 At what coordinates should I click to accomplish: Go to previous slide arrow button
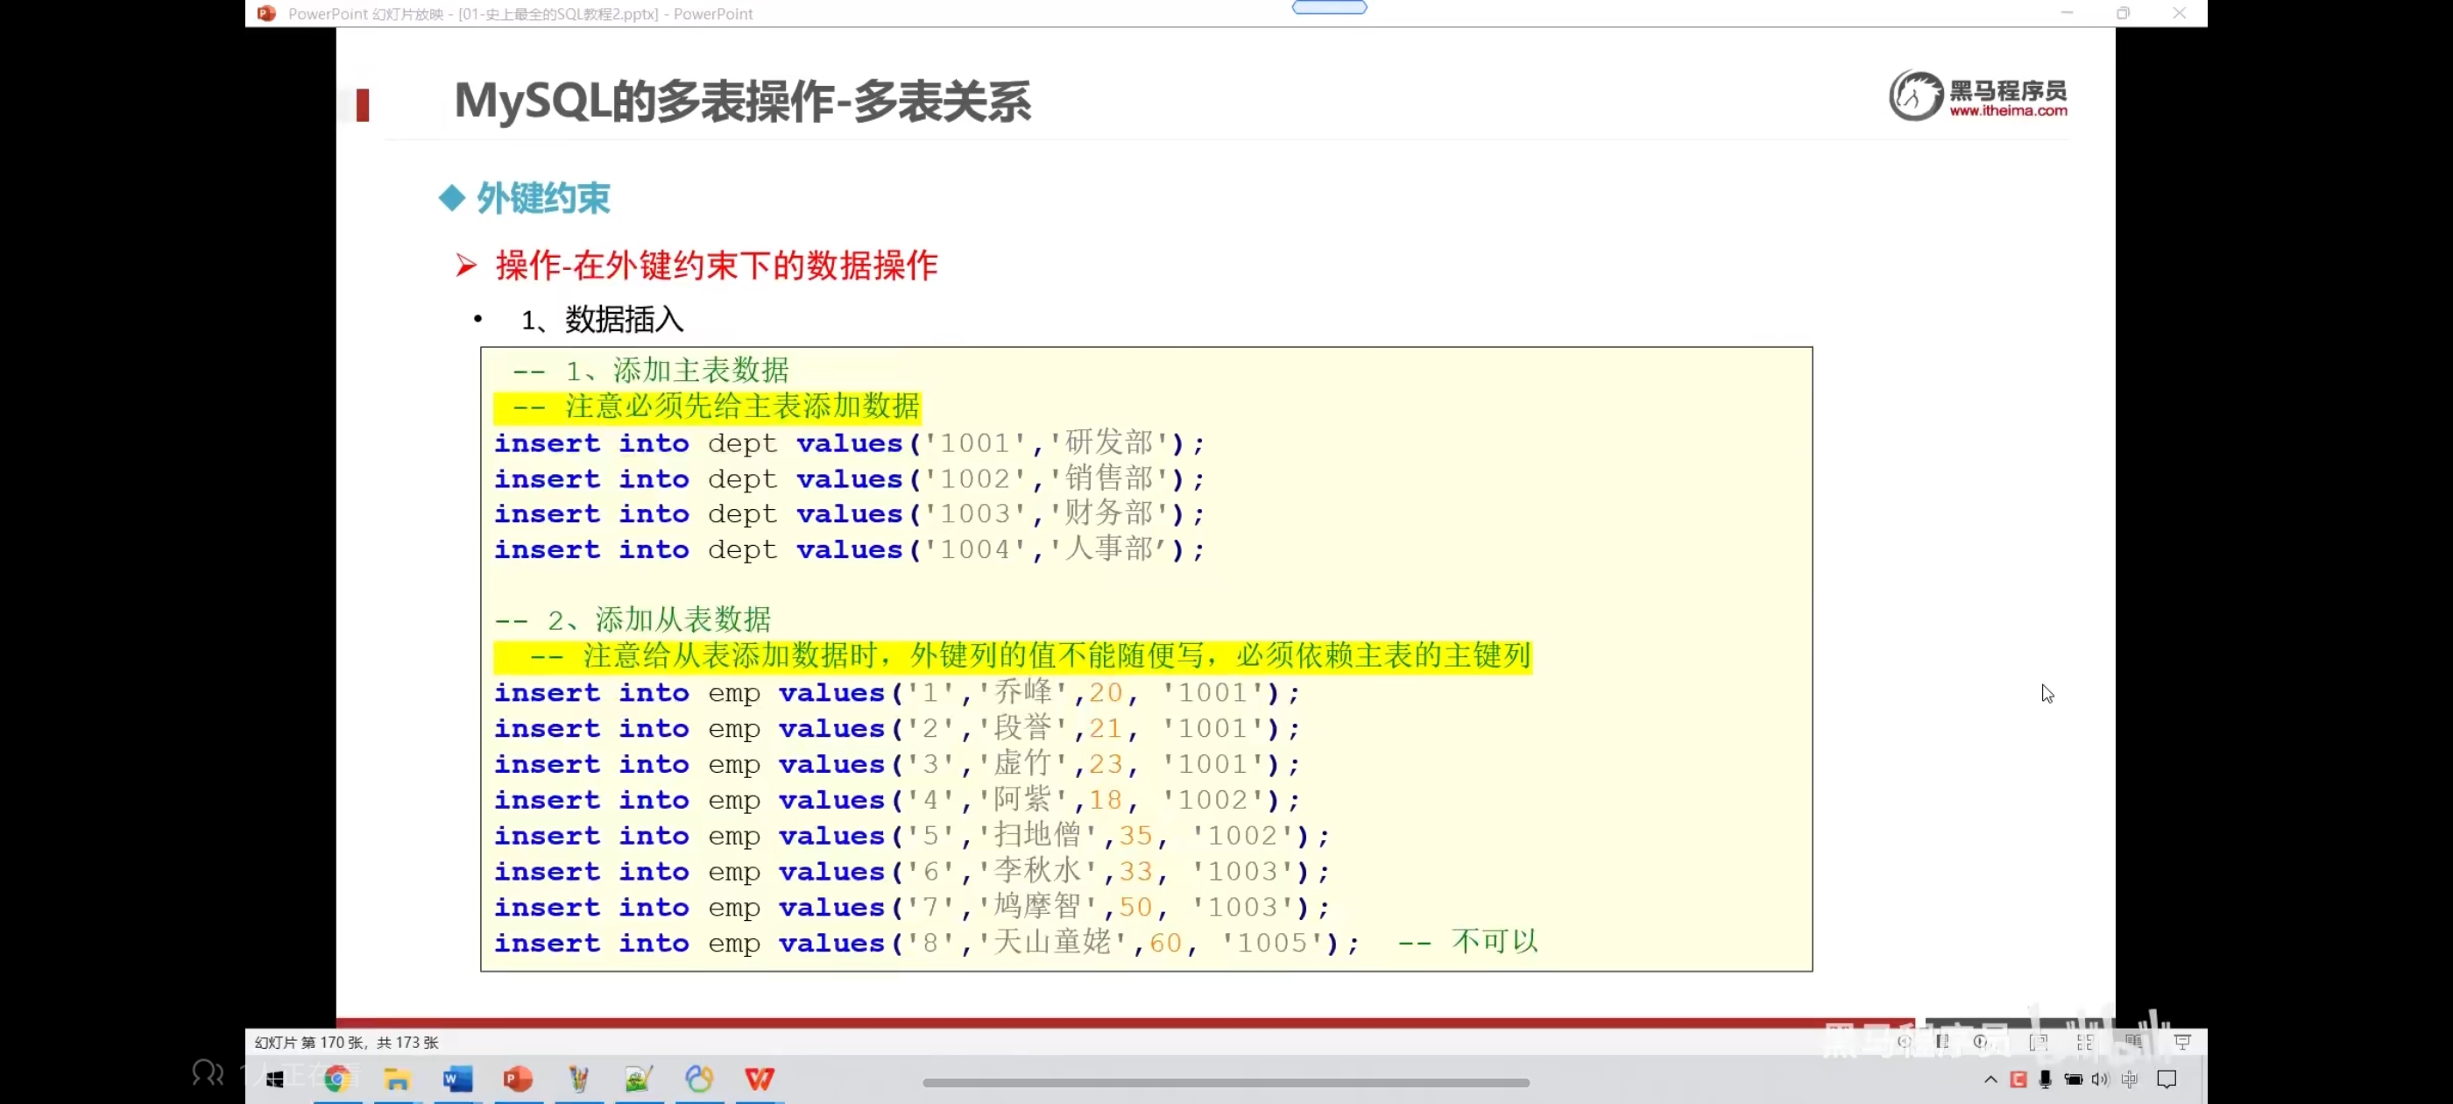point(1904,1041)
